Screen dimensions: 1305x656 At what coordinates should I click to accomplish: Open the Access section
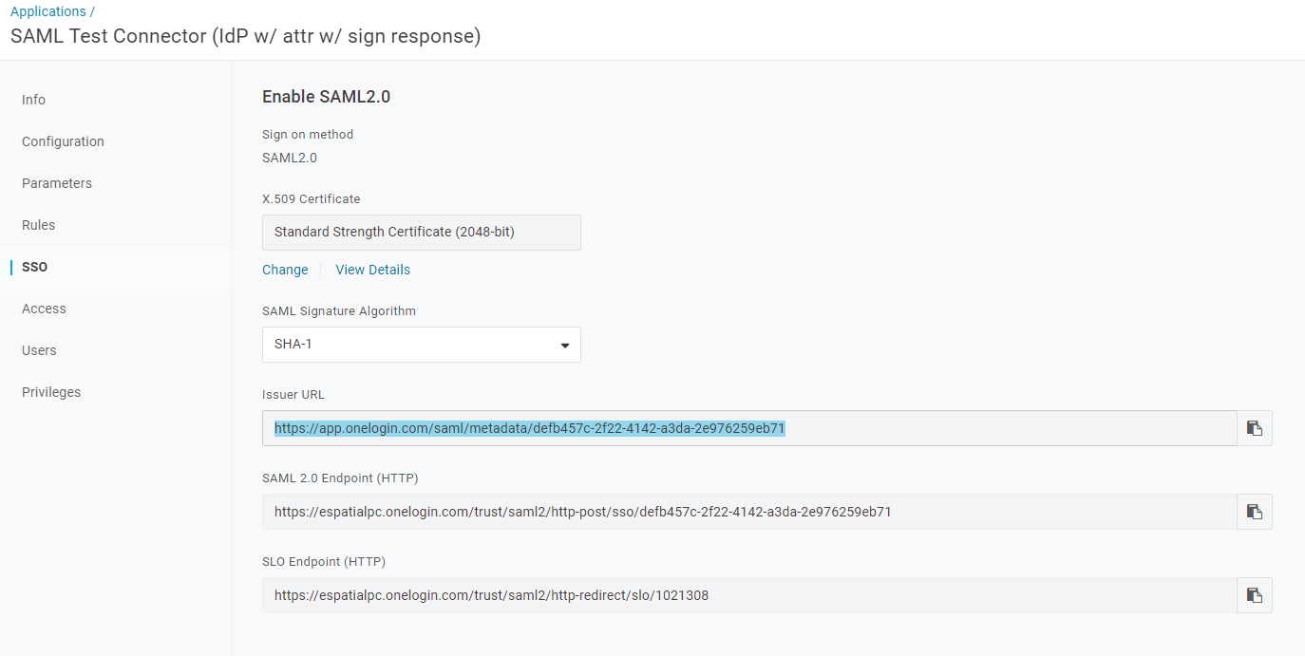click(x=44, y=309)
